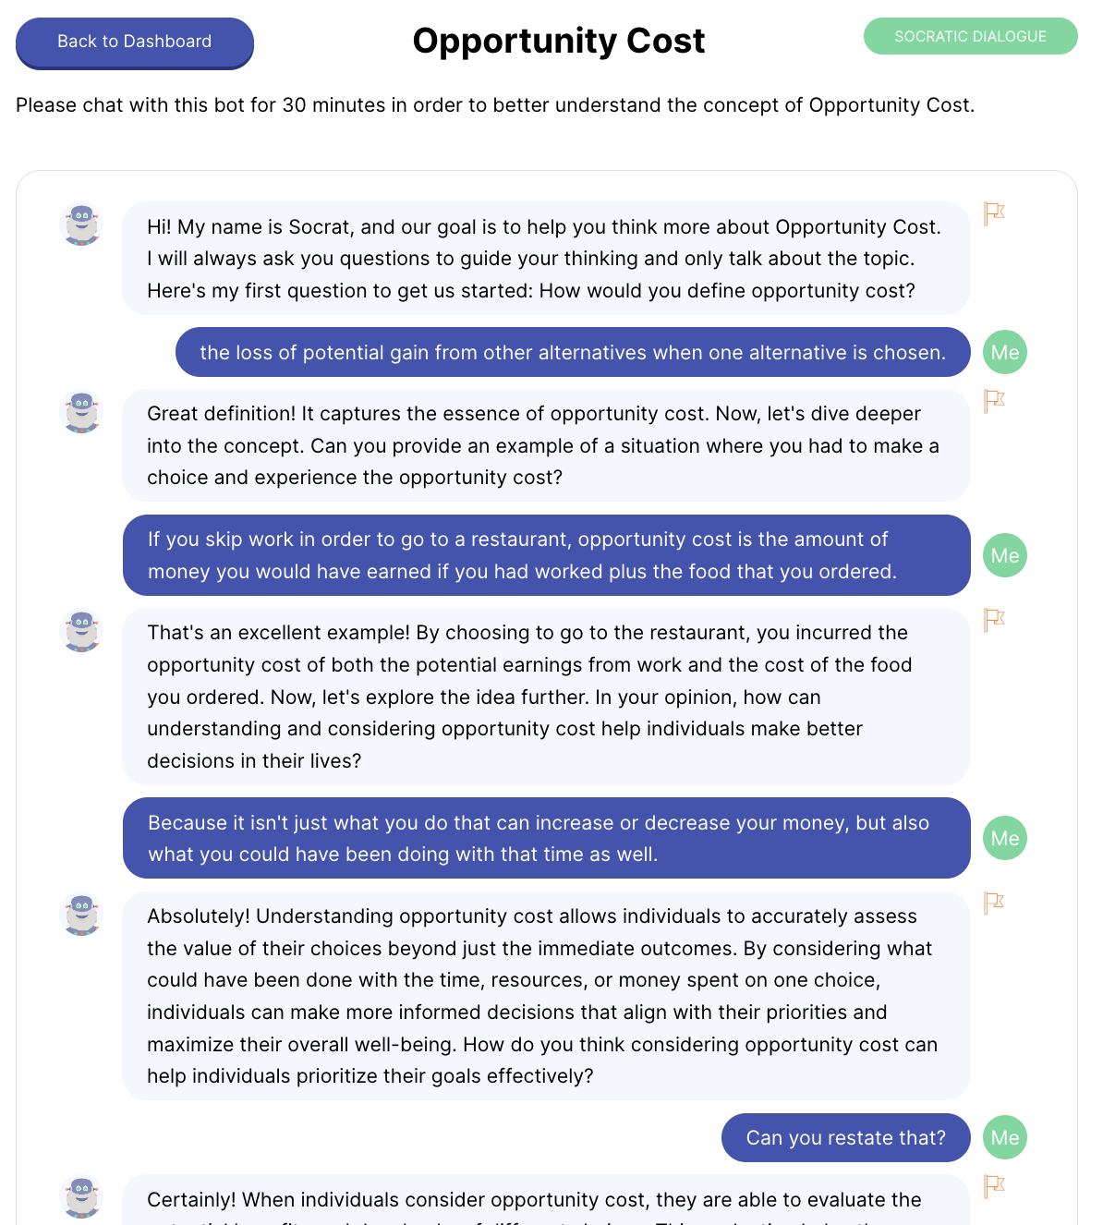
Task: Flag Socrat's first greeting message
Action: [x=994, y=213]
